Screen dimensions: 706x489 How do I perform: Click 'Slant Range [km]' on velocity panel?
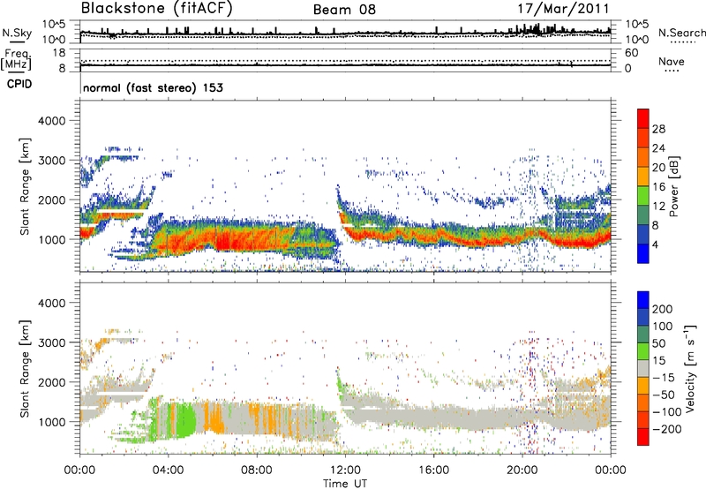(x=25, y=369)
